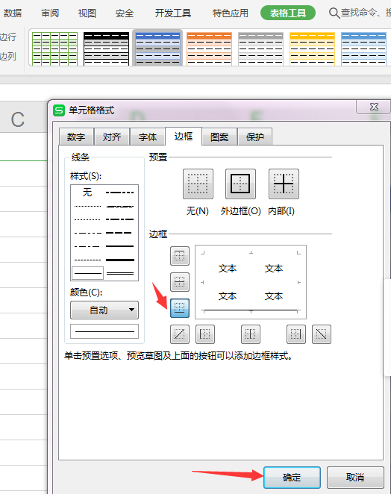Image resolution: width=391 pixels, height=494 pixels.
Task: Toggle the highlighted bottom border button
Action: pyautogui.click(x=180, y=307)
